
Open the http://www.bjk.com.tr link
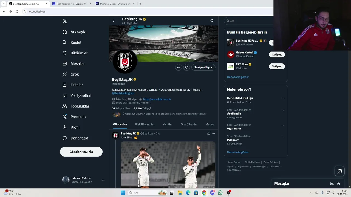pyautogui.click(x=157, y=99)
